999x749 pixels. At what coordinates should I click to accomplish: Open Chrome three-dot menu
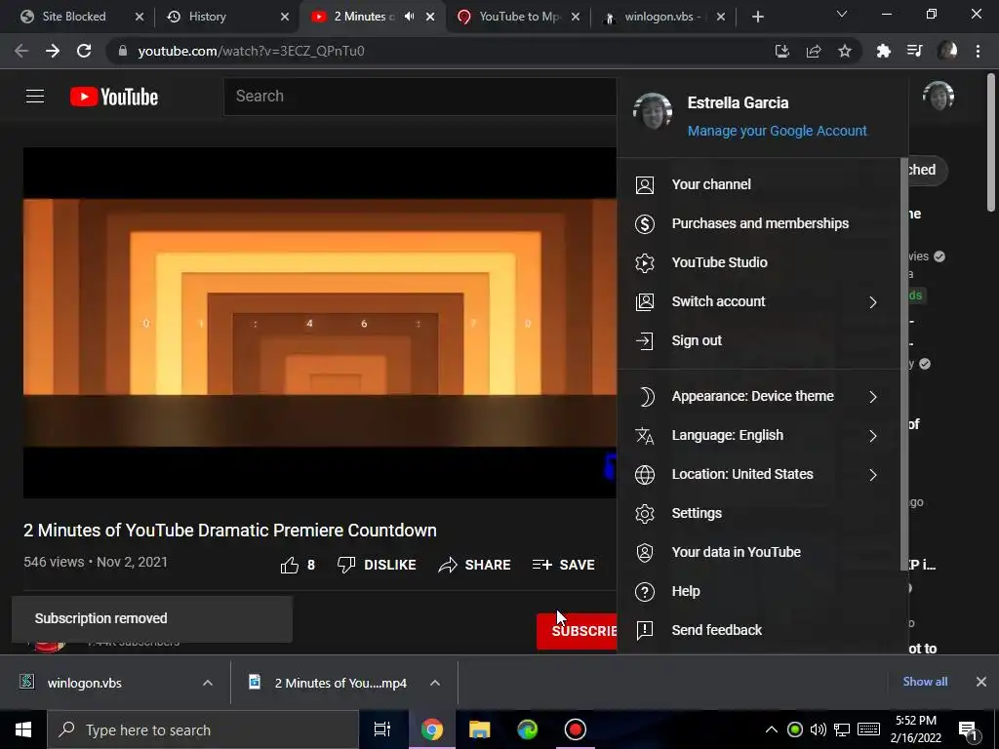(978, 51)
